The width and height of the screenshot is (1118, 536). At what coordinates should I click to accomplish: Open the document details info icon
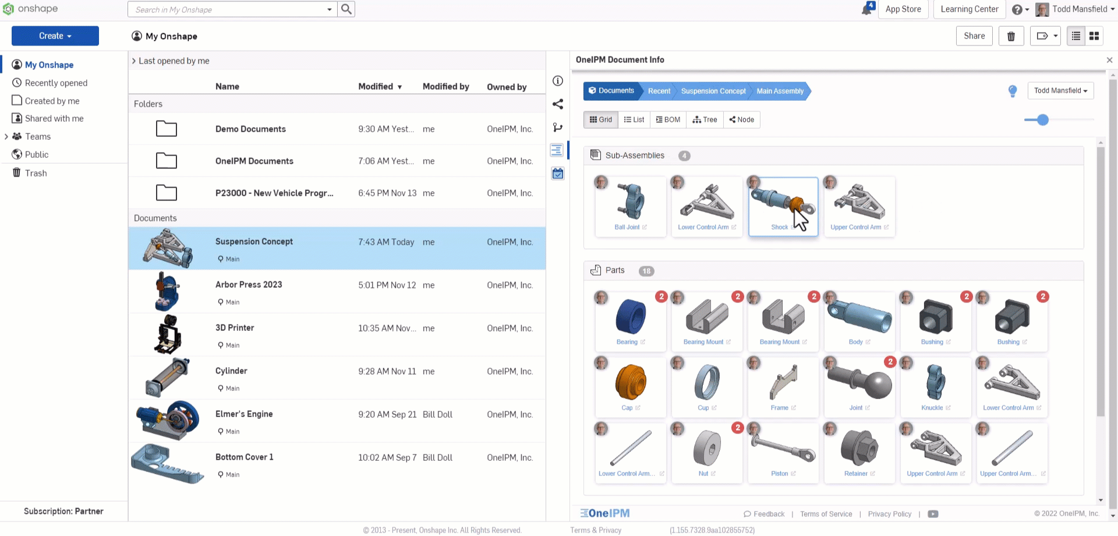point(557,81)
